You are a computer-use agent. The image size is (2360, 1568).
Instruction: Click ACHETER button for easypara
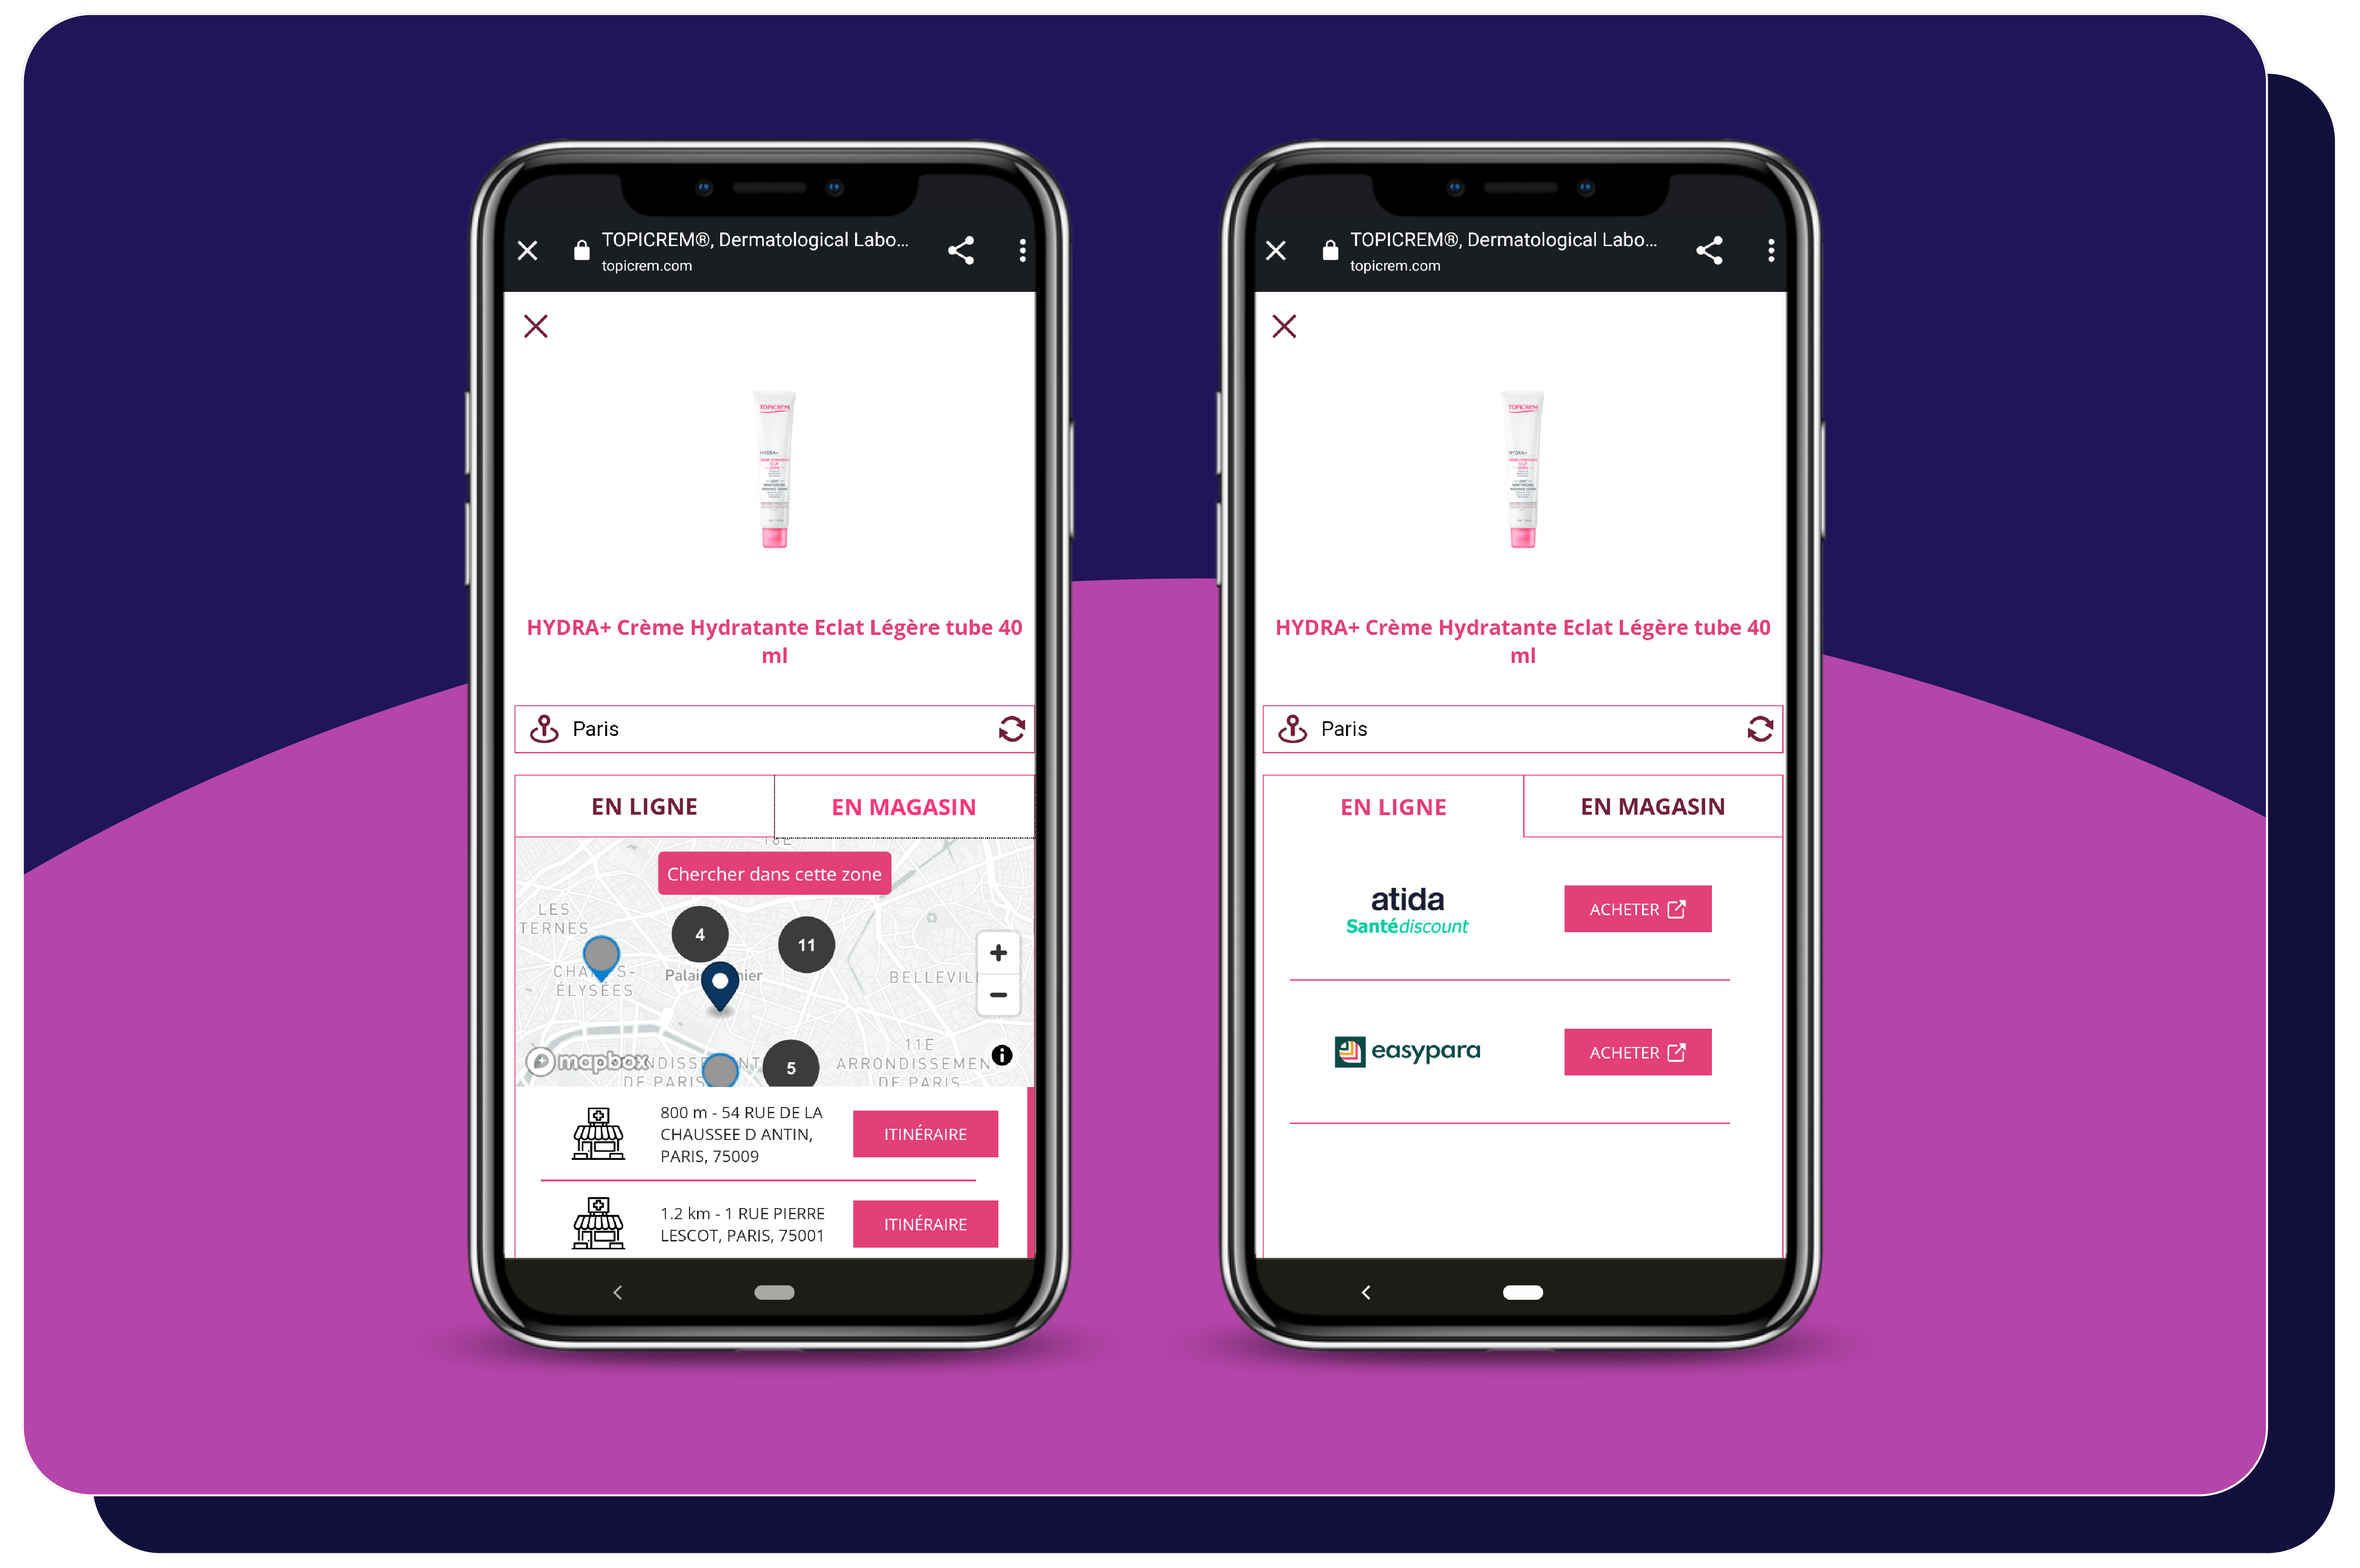1632,1052
